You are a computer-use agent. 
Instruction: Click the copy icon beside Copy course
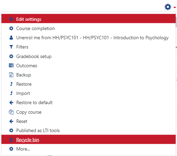click(x=11, y=112)
